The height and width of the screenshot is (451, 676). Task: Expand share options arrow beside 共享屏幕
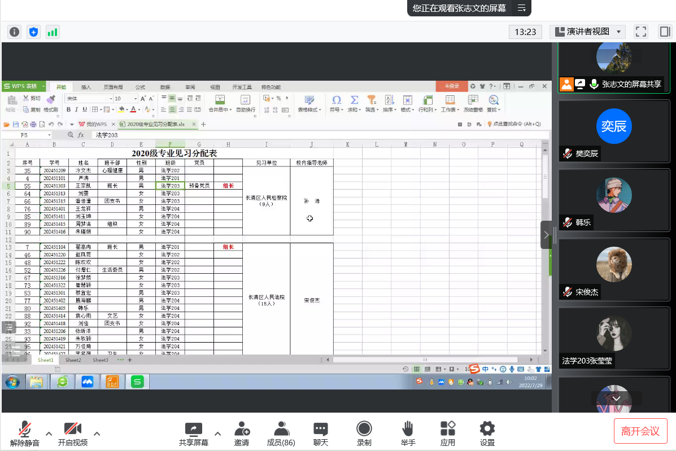pos(218,434)
